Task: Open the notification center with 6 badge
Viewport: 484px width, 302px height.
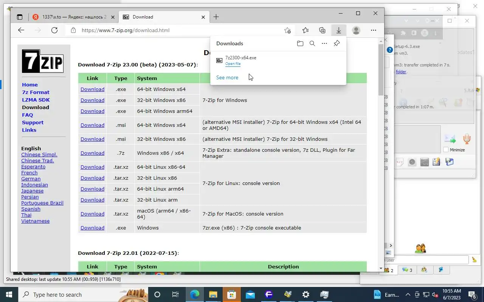Action: pyautogui.click(x=472, y=294)
